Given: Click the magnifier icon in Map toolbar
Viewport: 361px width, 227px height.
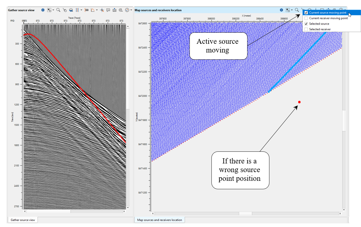Looking at the screenshot, I should [297, 10].
